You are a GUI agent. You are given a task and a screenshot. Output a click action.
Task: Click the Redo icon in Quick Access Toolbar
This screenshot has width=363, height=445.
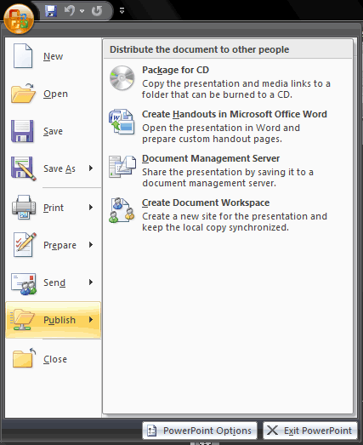tap(97, 11)
